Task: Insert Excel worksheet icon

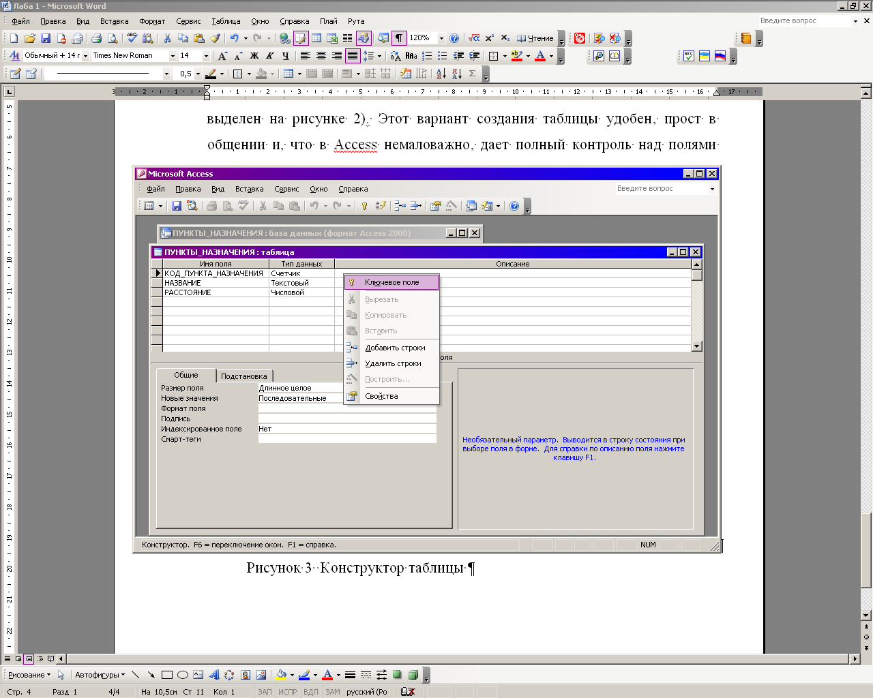Action: [x=332, y=38]
